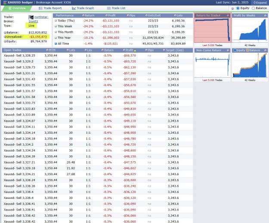Click help icon beside Lev column header

(86, 50)
